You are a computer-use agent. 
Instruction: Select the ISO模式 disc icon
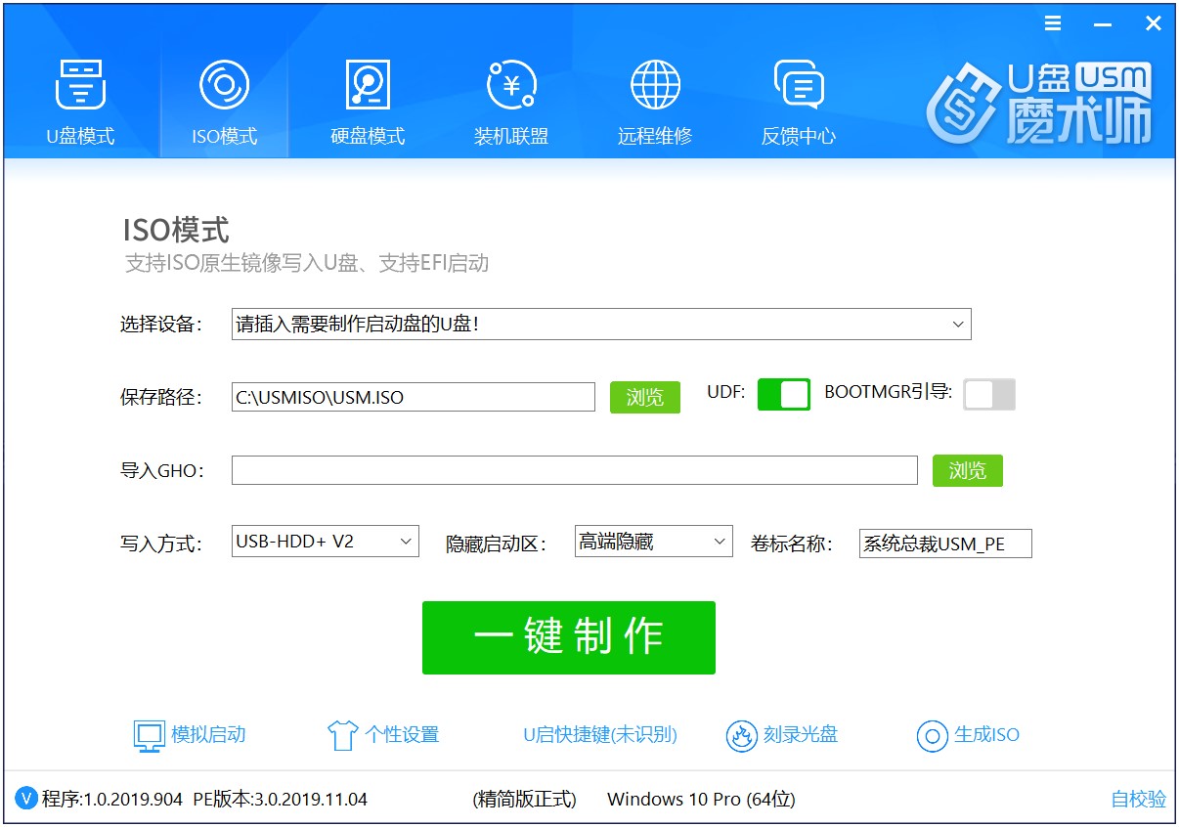[x=224, y=85]
